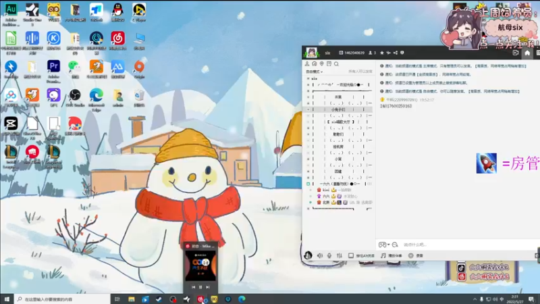Select root channel named six
The image size is (540, 304).
point(314,78)
